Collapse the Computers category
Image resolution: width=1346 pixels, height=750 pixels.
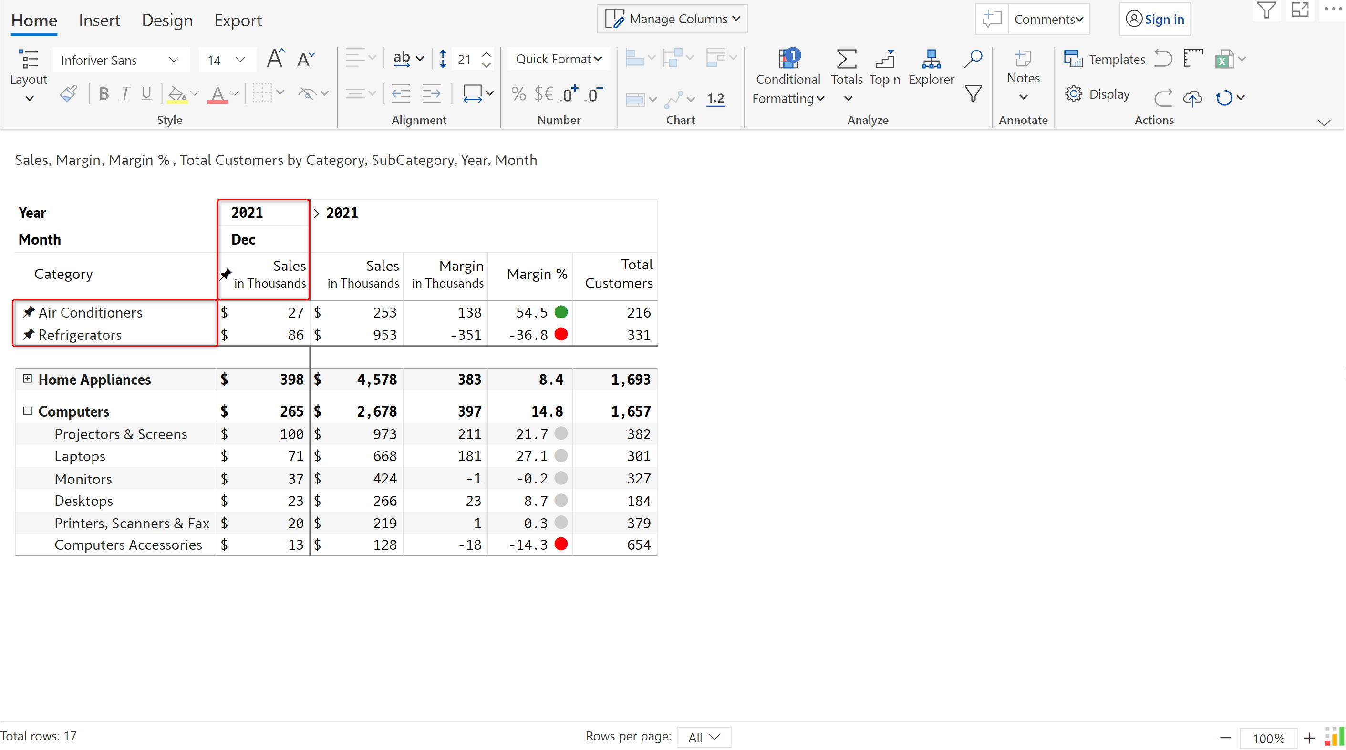pos(28,411)
